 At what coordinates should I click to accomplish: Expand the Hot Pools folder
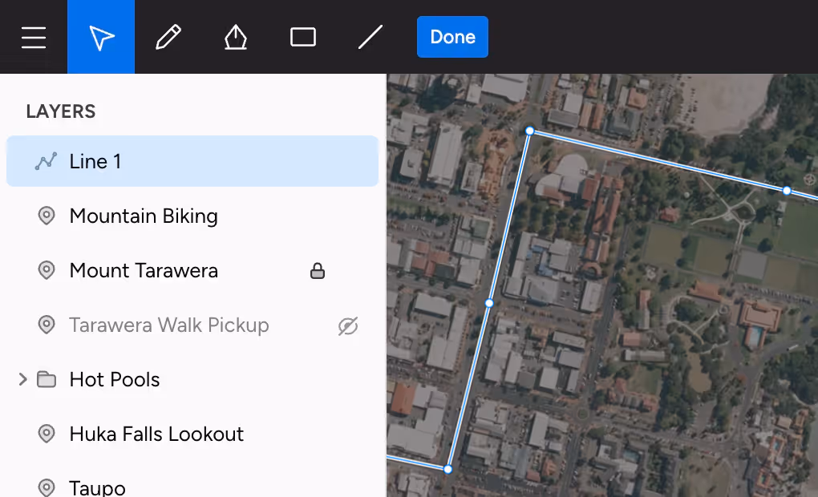coord(23,379)
